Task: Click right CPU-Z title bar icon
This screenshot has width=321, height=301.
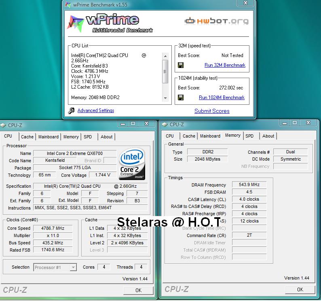Action: click(165, 124)
